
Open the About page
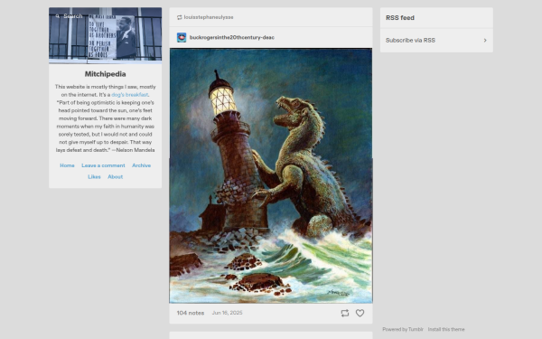[x=115, y=177]
